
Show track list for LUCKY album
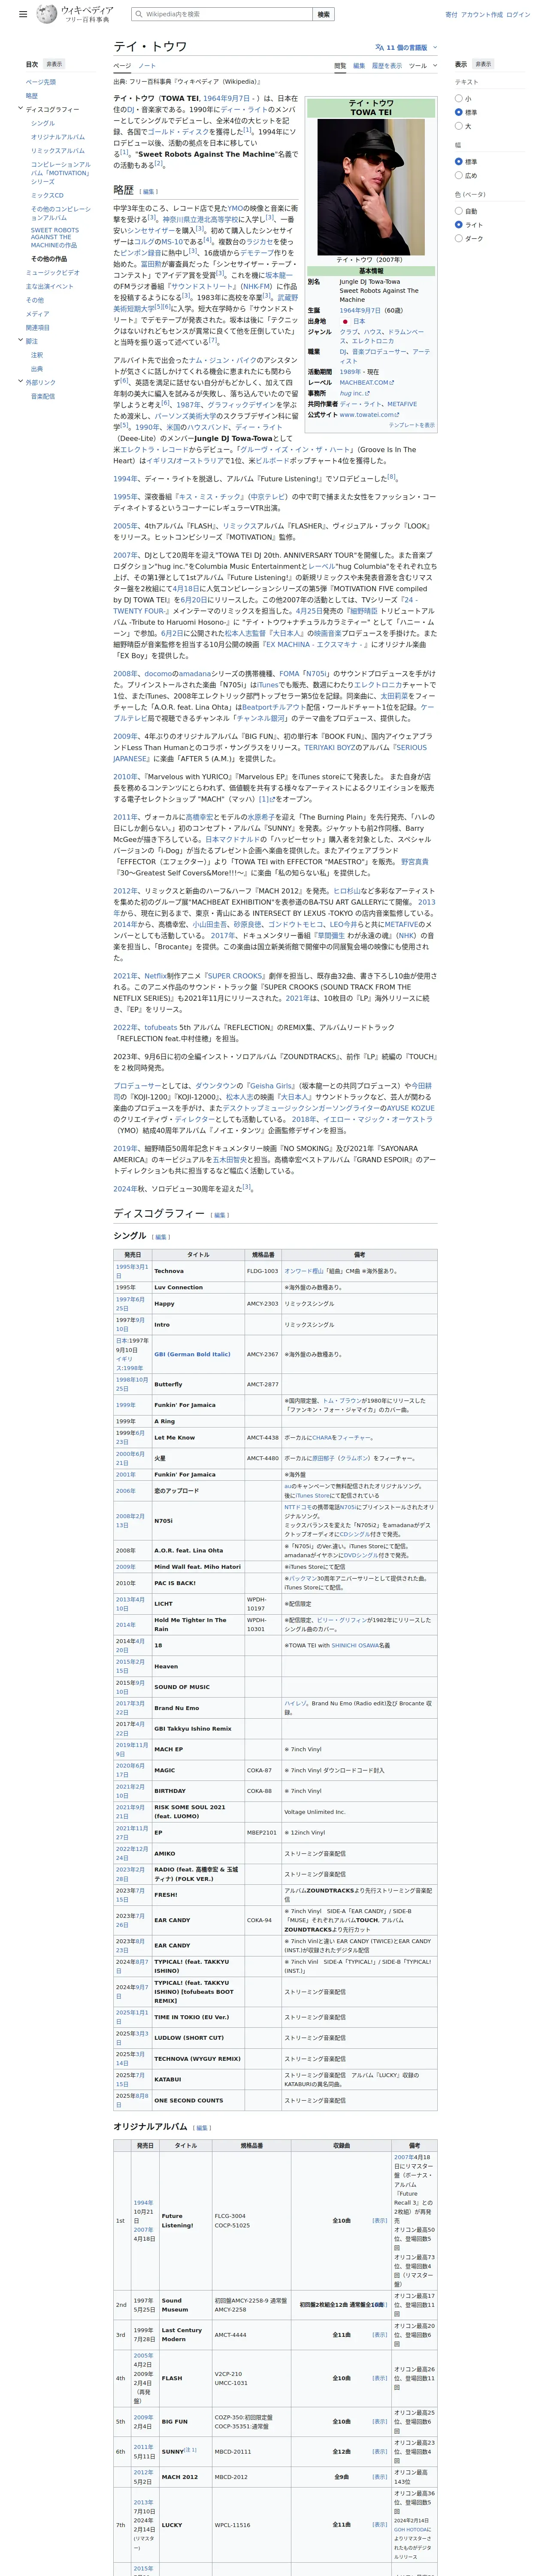(380, 2524)
